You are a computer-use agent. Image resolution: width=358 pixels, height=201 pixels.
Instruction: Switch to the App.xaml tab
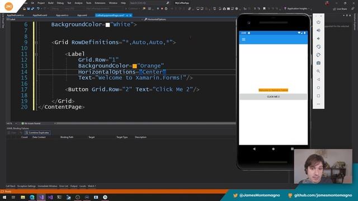pos(82,15)
